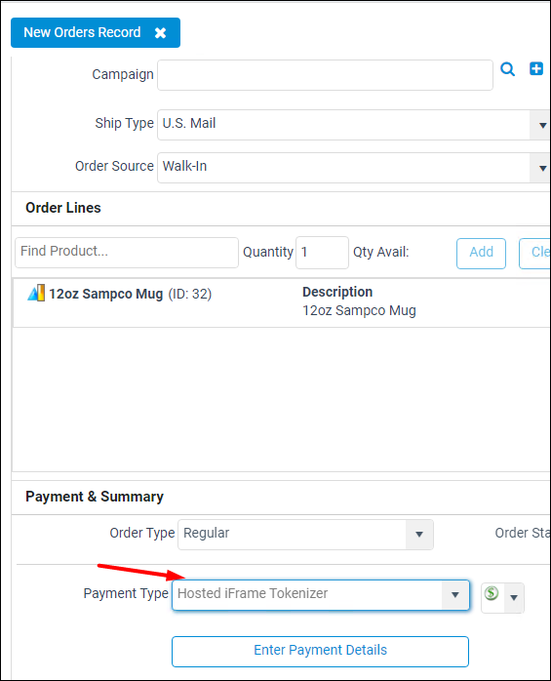This screenshot has height=681, width=551.
Task: Click into the Find Product search field
Action: click(x=127, y=253)
